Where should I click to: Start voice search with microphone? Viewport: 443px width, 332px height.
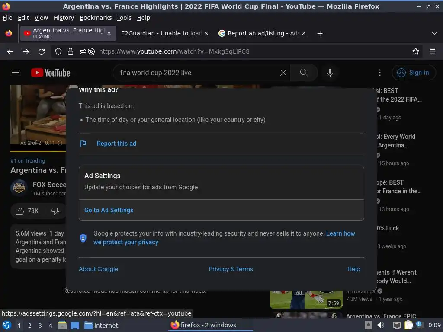(330, 73)
